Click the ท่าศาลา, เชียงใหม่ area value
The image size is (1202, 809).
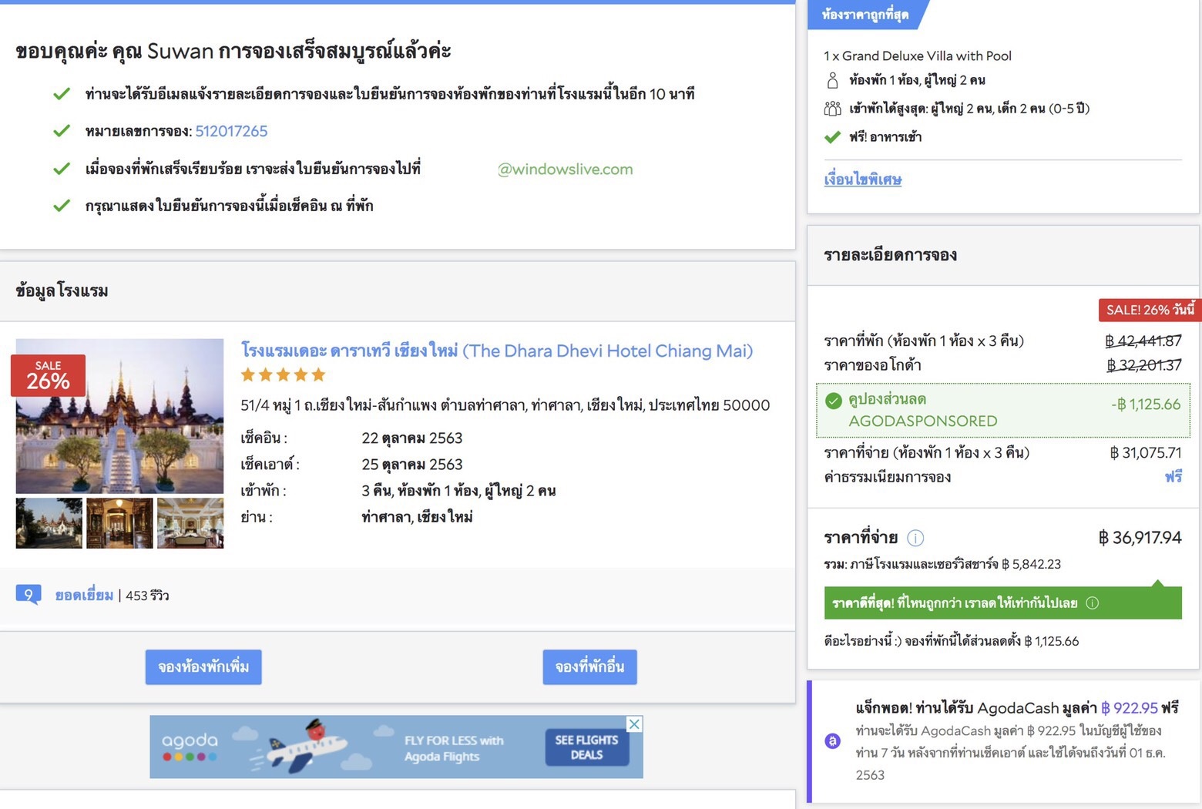point(417,517)
